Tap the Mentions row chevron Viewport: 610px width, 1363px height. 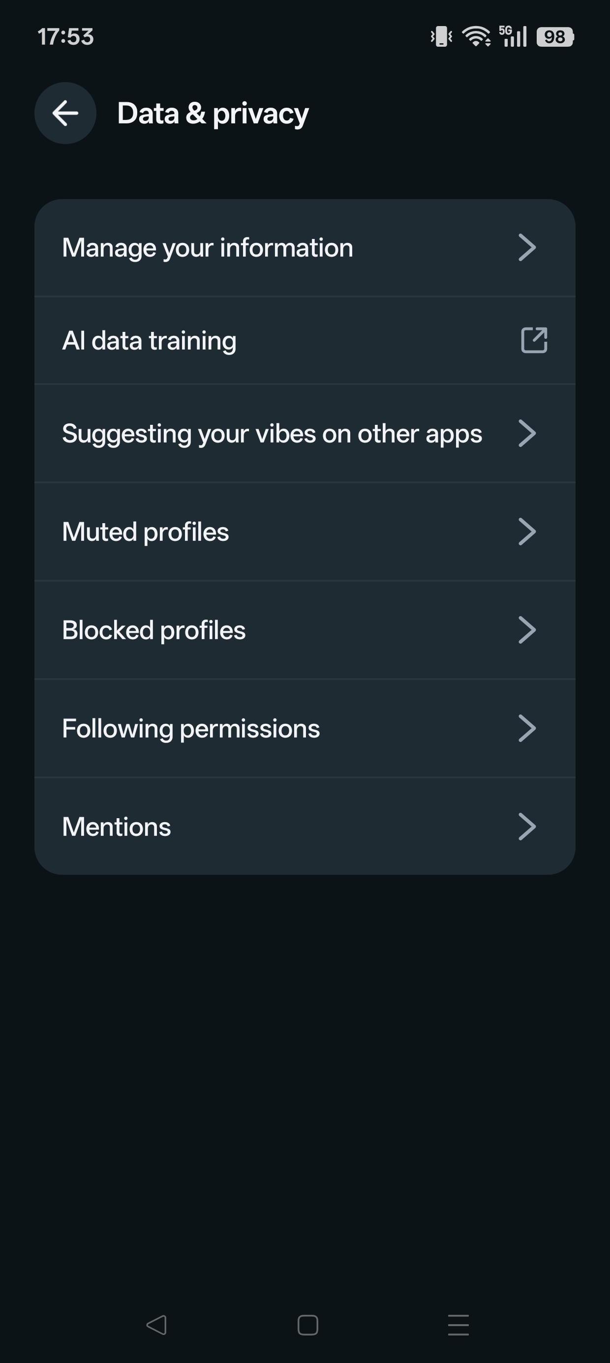click(x=527, y=827)
